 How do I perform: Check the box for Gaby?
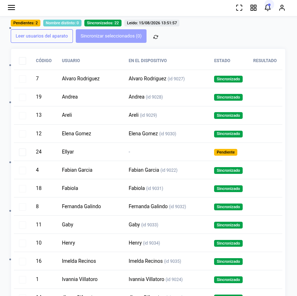(23, 225)
